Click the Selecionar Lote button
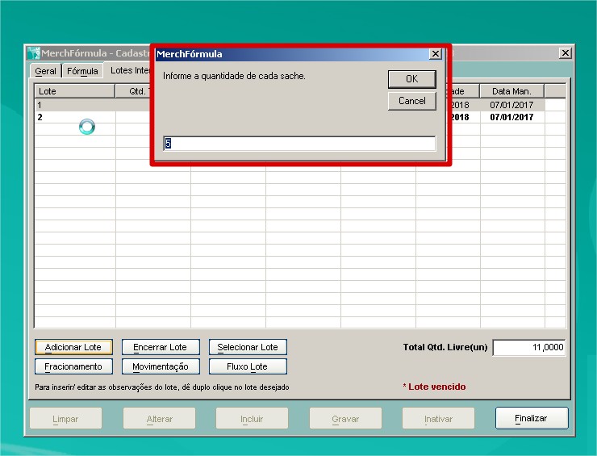Screen dimensions: 597x456 coord(248,347)
